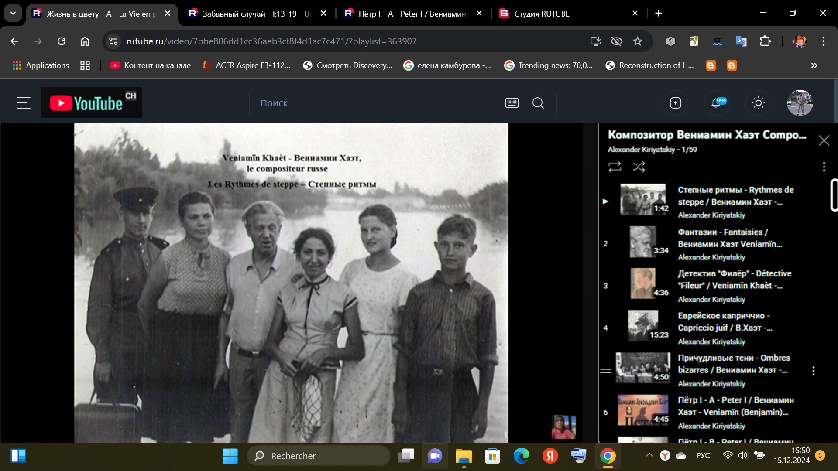The image size is (838, 471).
Task: Open a new browser tab
Action: tap(659, 14)
